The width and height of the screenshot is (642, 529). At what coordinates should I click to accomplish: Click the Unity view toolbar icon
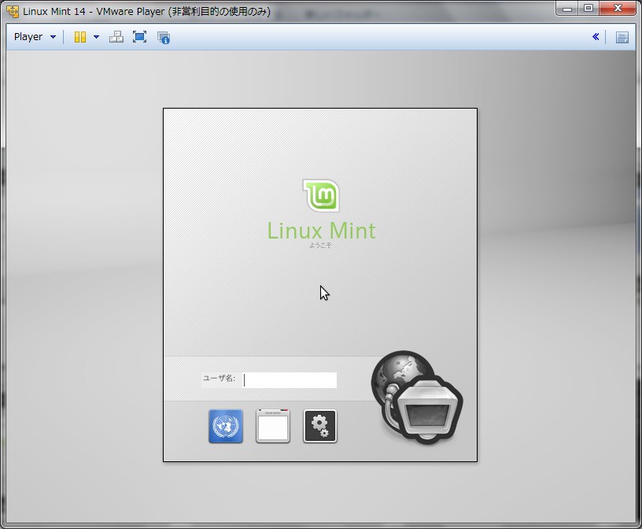[x=82, y=36]
